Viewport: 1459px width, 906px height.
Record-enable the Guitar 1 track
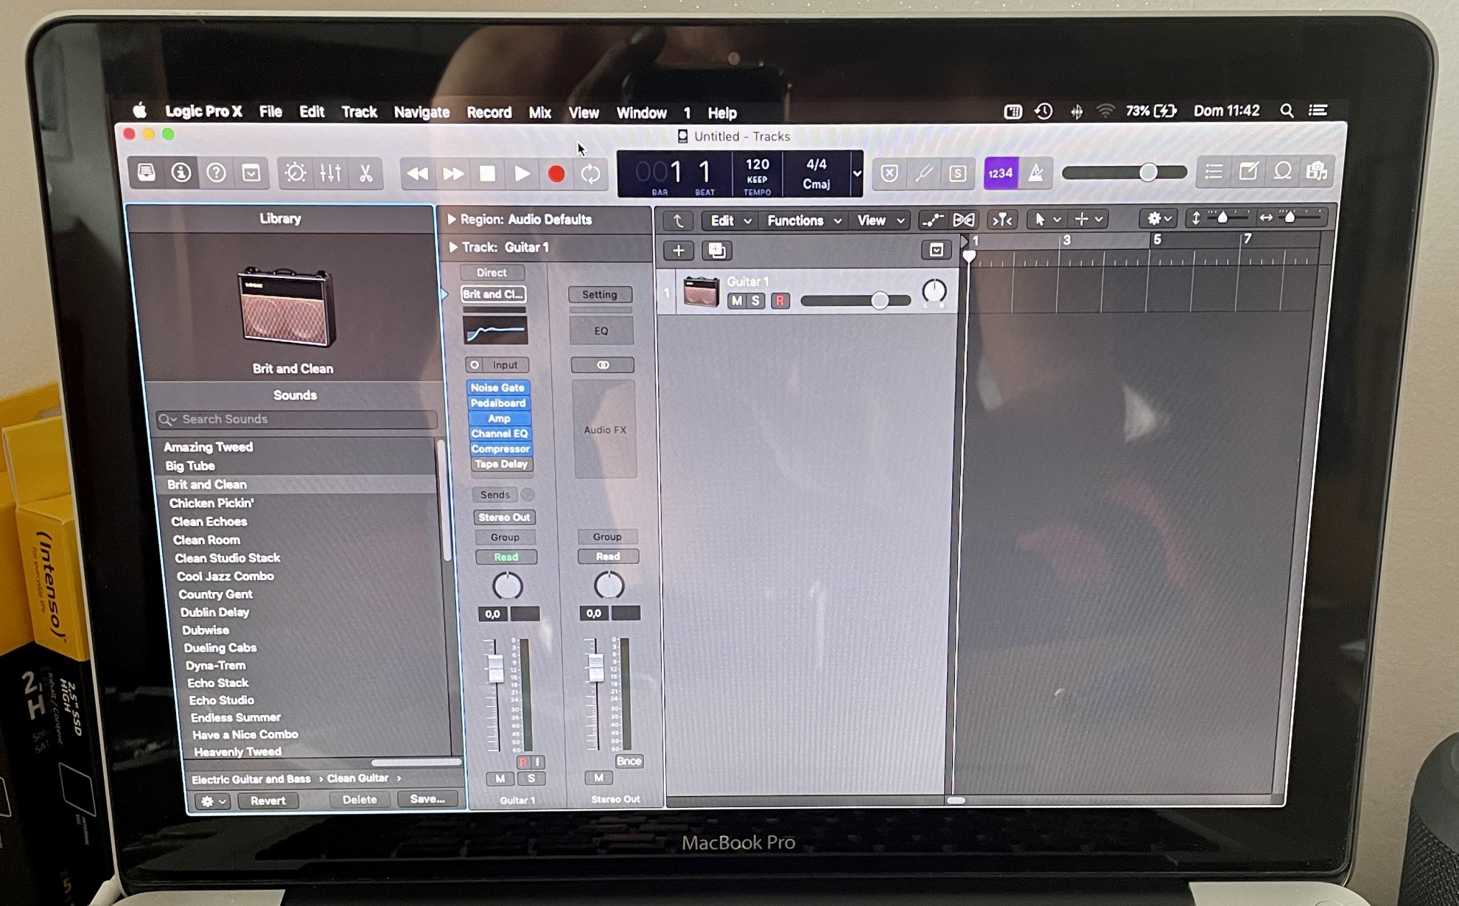(780, 301)
